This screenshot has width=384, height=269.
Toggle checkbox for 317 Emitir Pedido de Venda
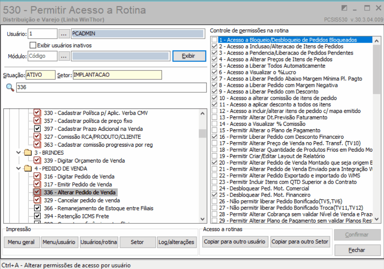click(x=37, y=185)
